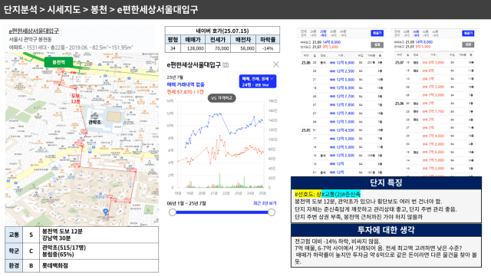Click the blue button in the left transaction table header
Image resolution: width=491 pixels, height=276 pixels.
[377, 33]
